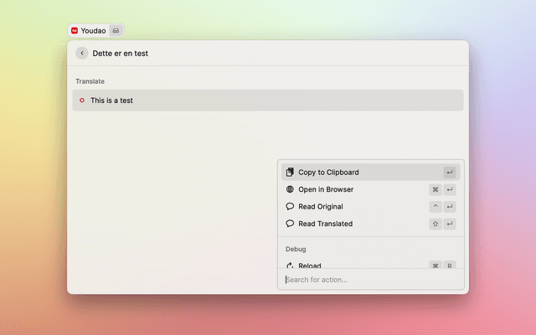Viewport: 536px width, 335px height.
Task: Click the Reload circular arrow icon
Action: tap(290, 265)
